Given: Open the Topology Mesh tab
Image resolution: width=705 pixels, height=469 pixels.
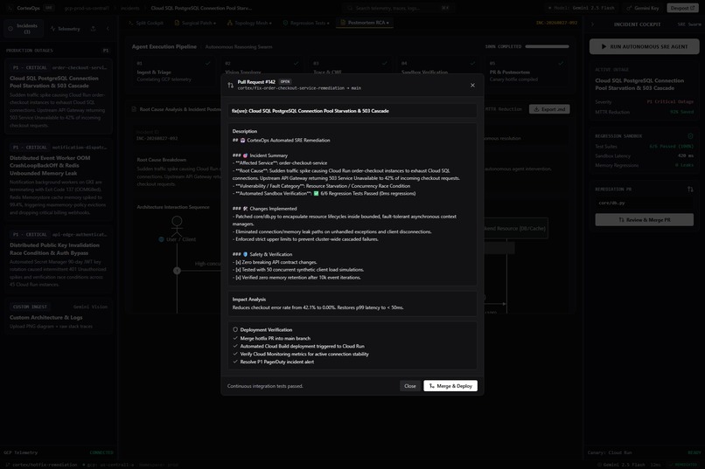Looking at the screenshot, I should [249, 23].
